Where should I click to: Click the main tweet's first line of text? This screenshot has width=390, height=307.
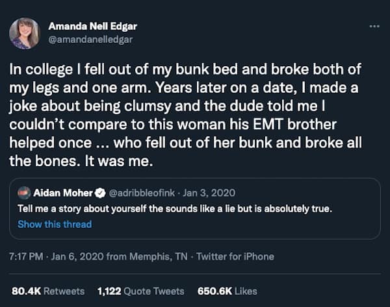click(185, 68)
